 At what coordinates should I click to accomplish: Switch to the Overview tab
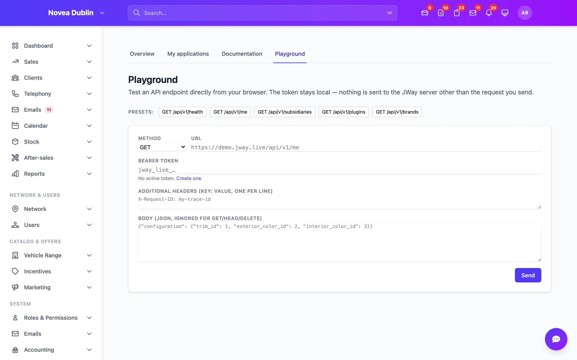tap(142, 54)
